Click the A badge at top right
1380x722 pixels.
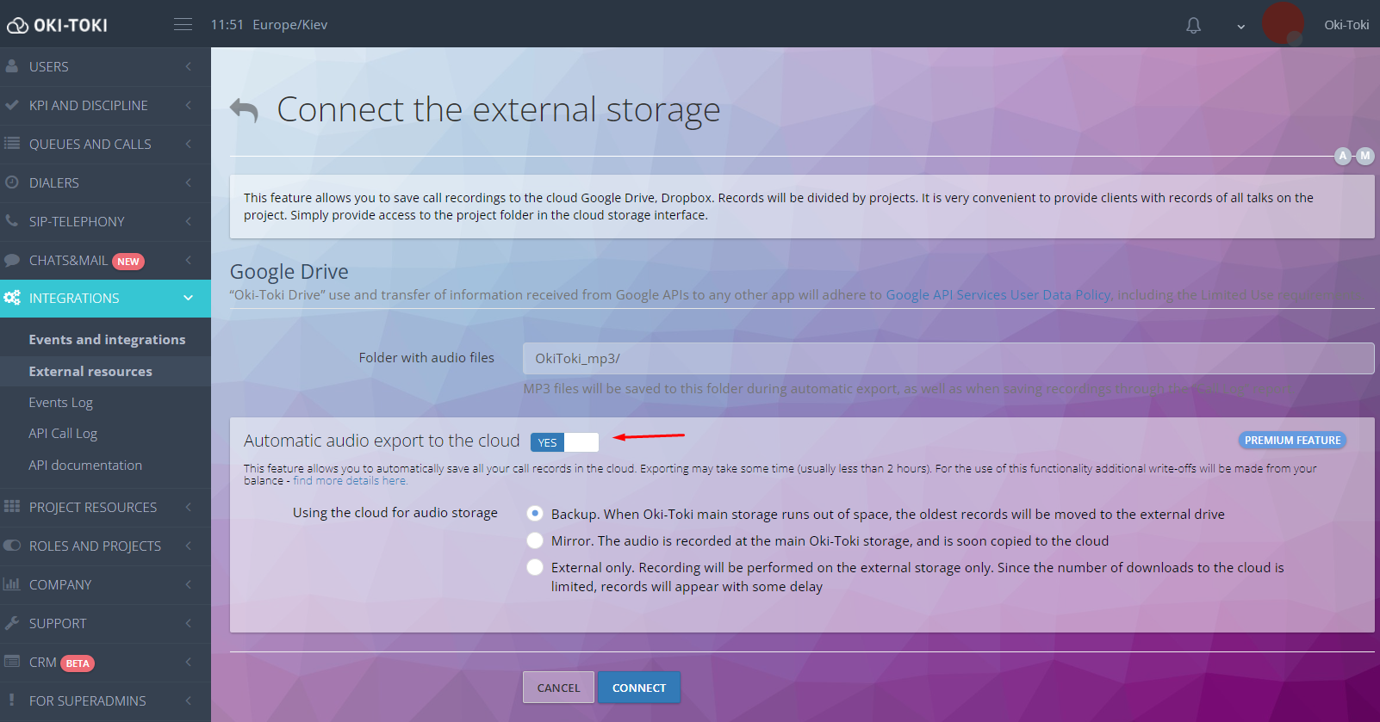[x=1343, y=156]
